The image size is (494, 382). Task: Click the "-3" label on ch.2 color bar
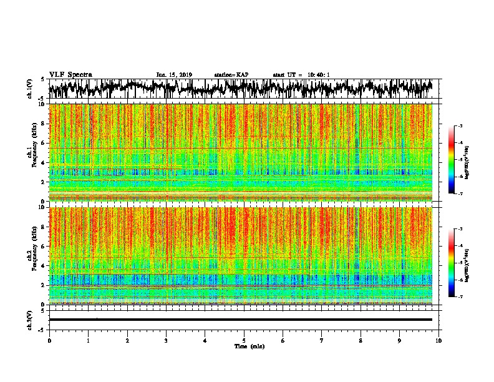click(x=460, y=229)
